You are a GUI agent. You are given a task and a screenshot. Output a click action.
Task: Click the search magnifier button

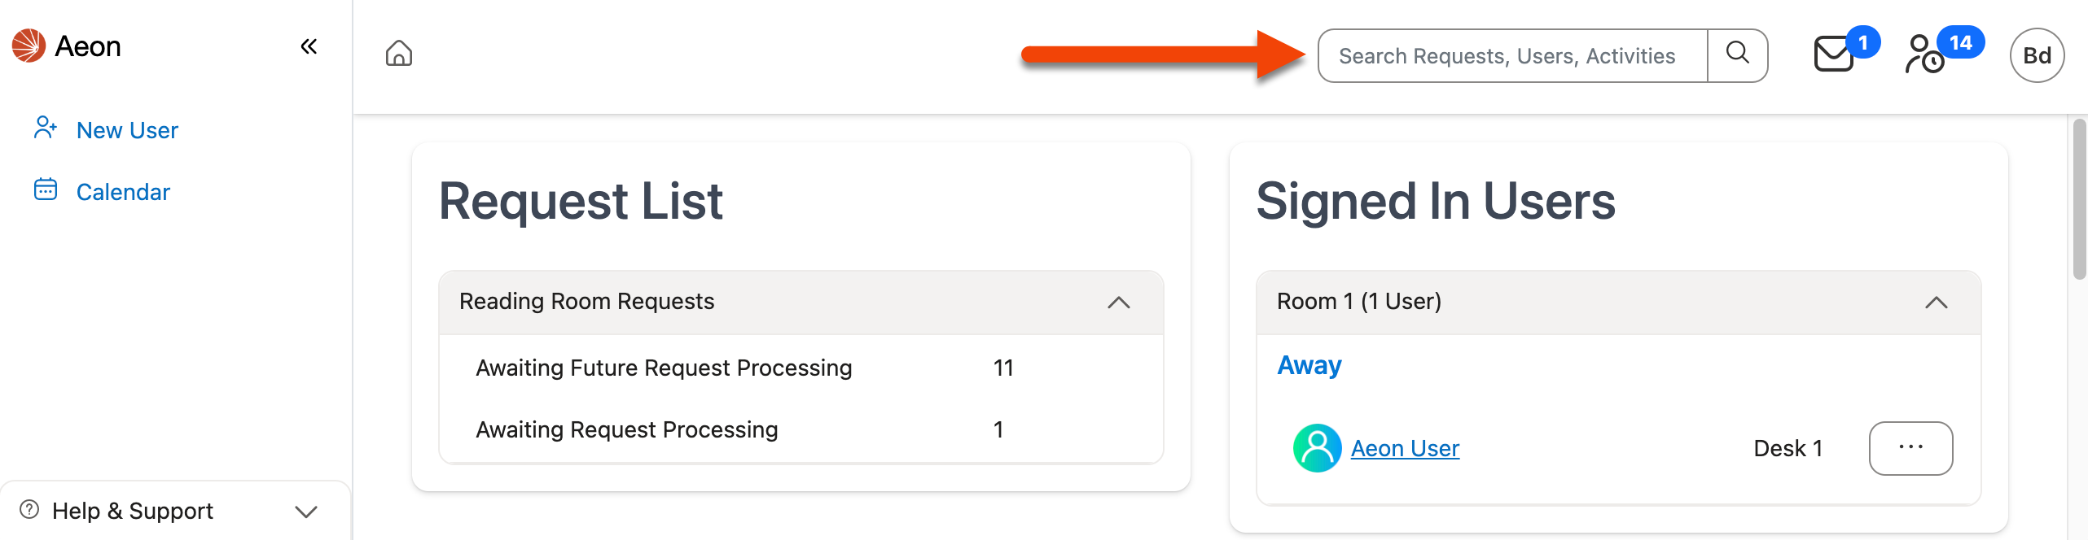tap(1737, 54)
